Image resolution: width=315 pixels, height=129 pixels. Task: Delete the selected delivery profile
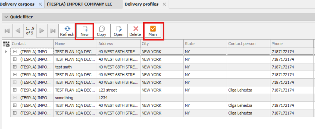point(135,31)
